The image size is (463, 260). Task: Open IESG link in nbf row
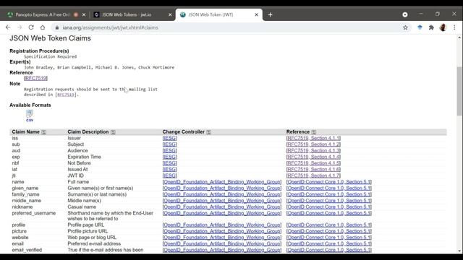click(169, 163)
